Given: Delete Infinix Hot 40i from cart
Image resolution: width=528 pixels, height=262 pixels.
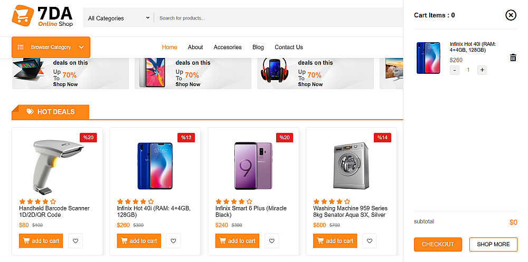Looking at the screenshot, I should click(513, 58).
